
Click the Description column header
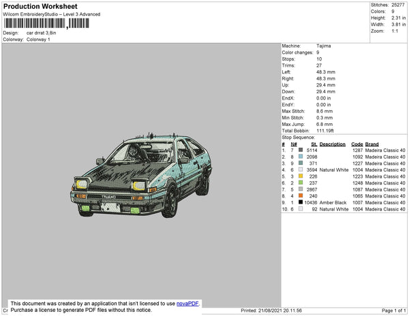[333, 144]
